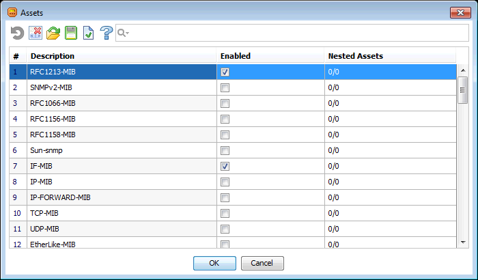Uncheck Enabled for RFC1213-MIB
Screen dimensions: 478x280
tap(225, 72)
